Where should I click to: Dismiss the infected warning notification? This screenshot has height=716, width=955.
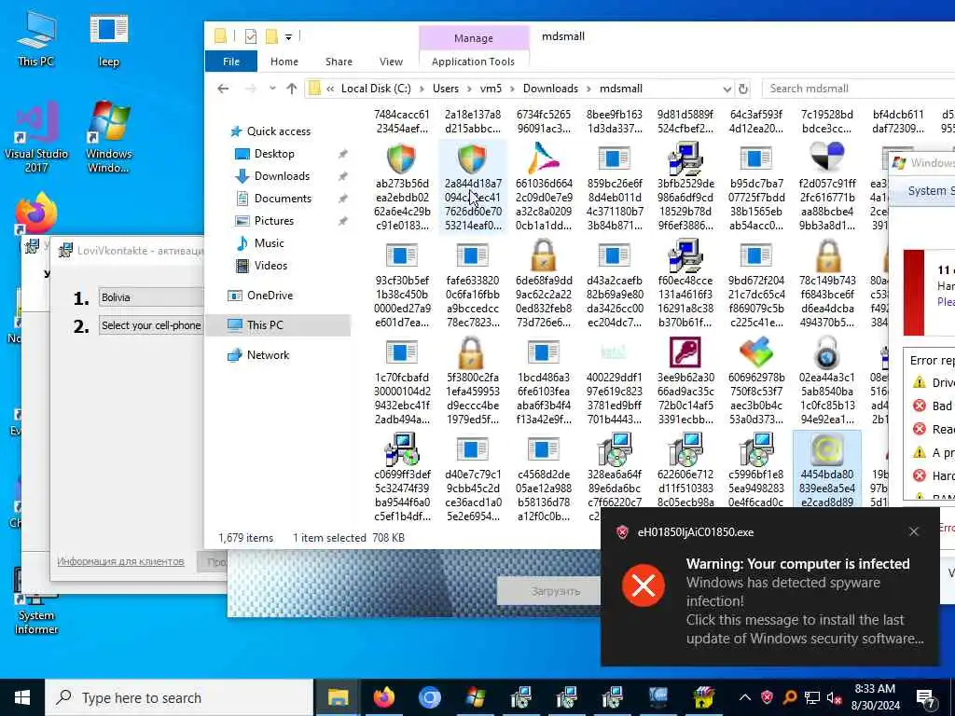pos(914,531)
